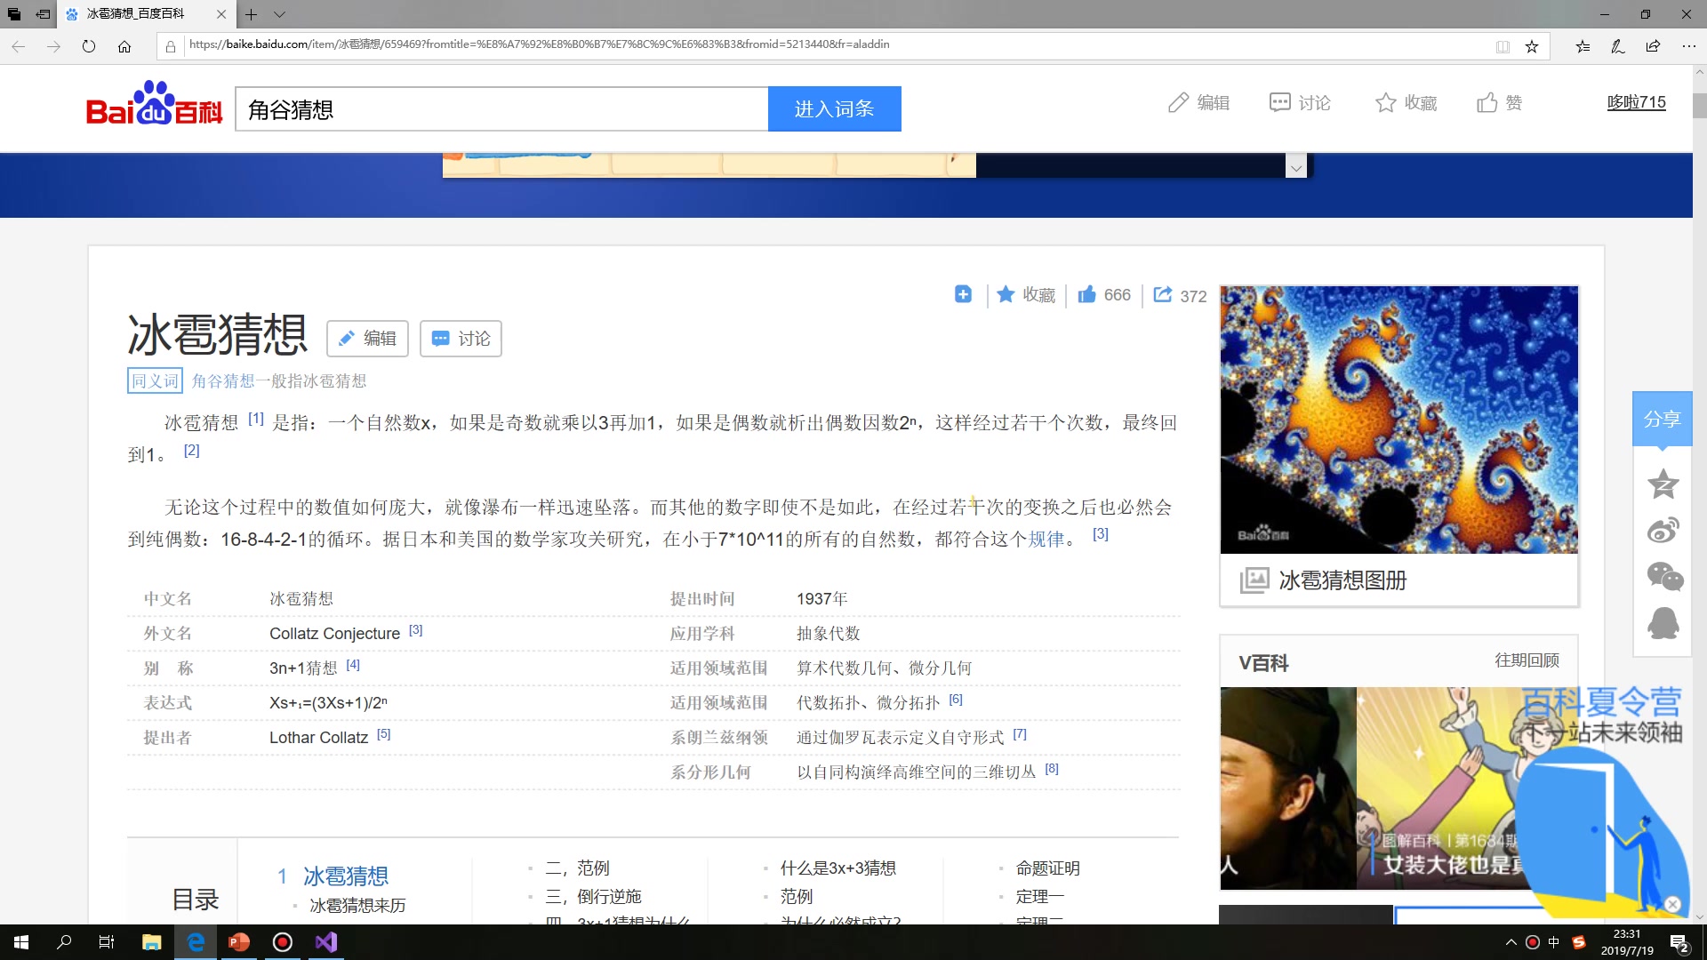Open the browser favorites hub
The image size is (1707, 960).
click(1583, 46)
